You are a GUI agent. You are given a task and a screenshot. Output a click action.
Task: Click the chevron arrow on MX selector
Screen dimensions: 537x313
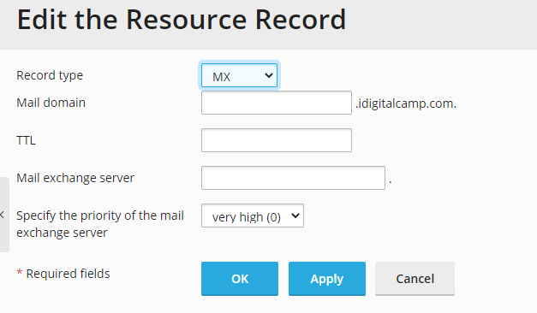(269, 75)
